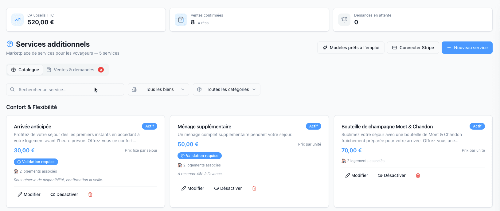Click the building icon in Tous les biens

click(134, 89)
